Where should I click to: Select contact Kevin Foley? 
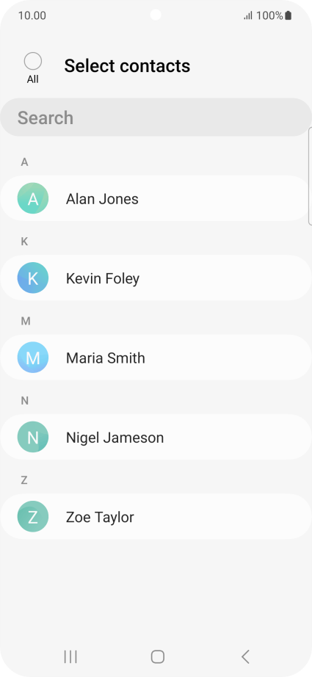[x=156, y=278]
